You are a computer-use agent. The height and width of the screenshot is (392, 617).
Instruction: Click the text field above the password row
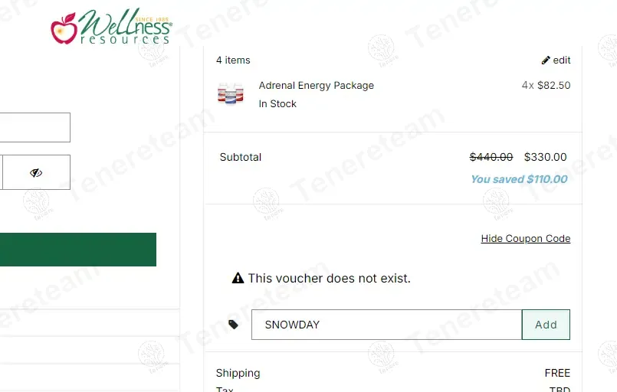34,128
